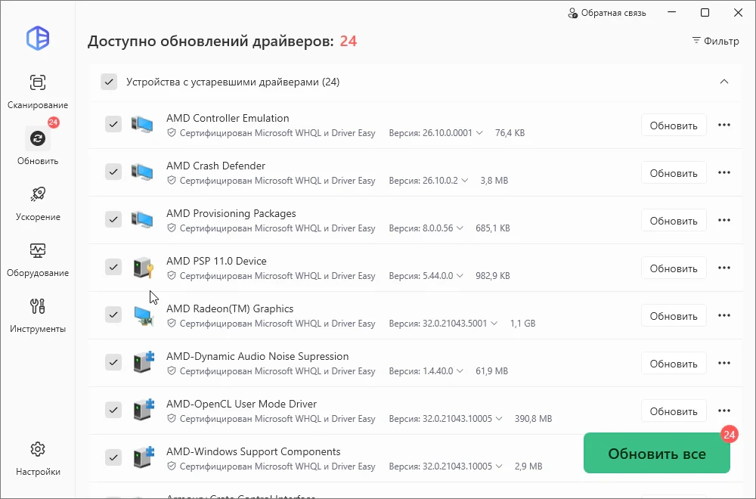
Task: Click the AMD-Windows Support Components name
Action: (253, 452)
